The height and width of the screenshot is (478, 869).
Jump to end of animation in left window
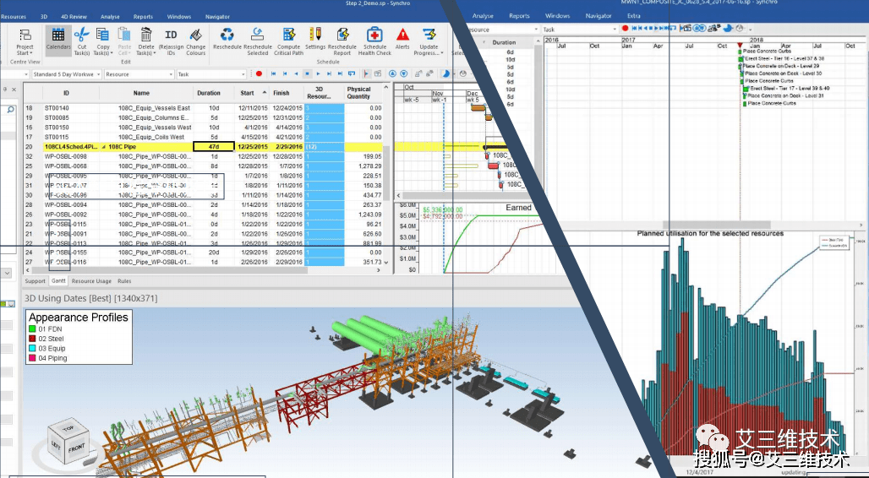(x=341, y=73)
